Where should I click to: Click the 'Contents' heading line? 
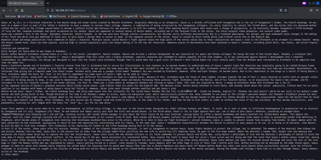[x=6, y=45]
